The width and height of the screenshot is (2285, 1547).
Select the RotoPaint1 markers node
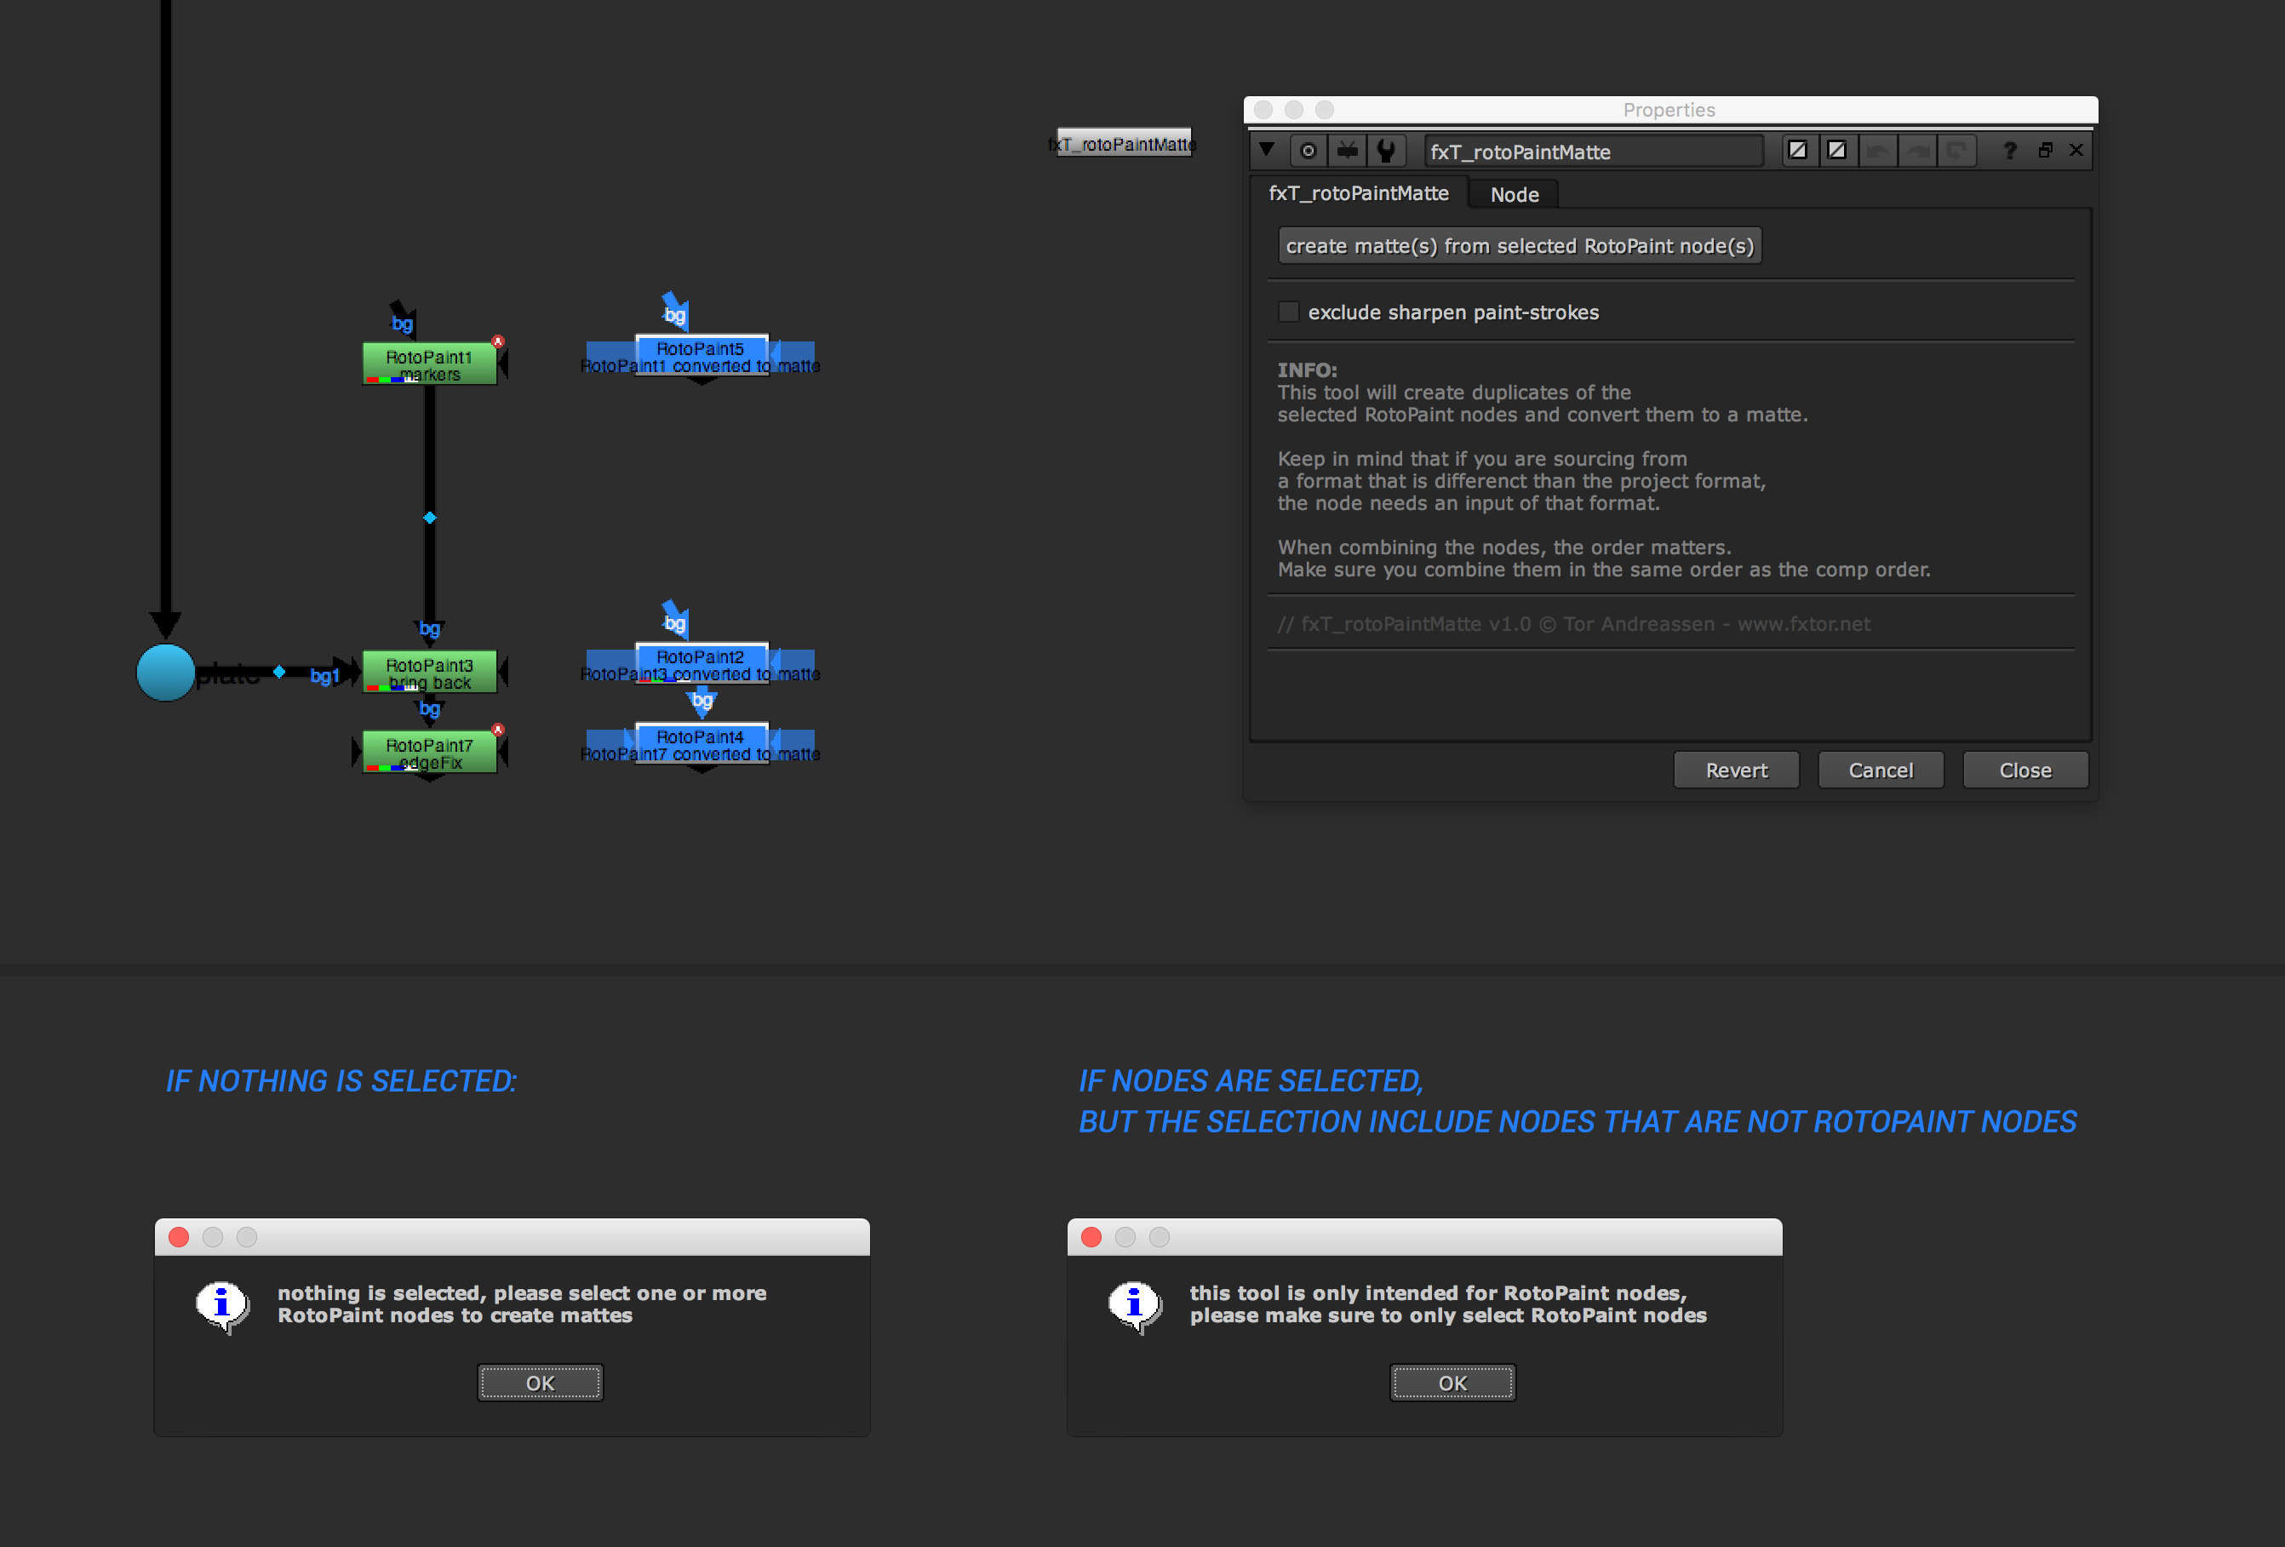(429, 364)
